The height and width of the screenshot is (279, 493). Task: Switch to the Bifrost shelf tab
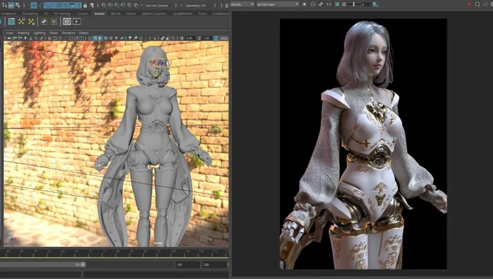coord(115,14)
